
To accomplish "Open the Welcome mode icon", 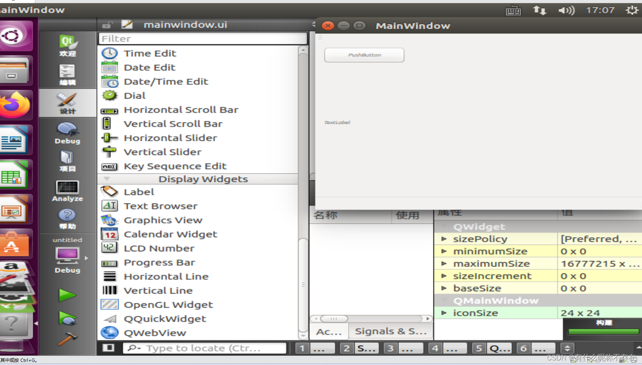I will pyautogui.click(x=67, y=44).
